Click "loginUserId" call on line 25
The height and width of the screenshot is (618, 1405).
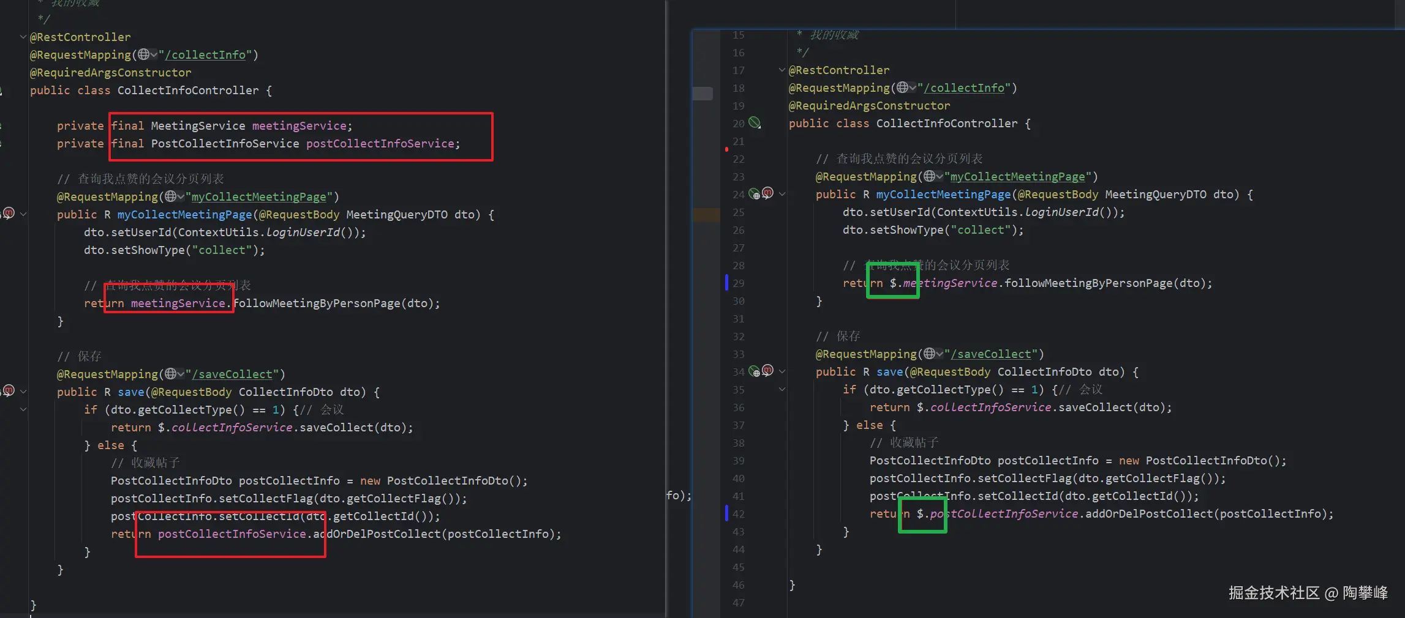click(1062, 212)
